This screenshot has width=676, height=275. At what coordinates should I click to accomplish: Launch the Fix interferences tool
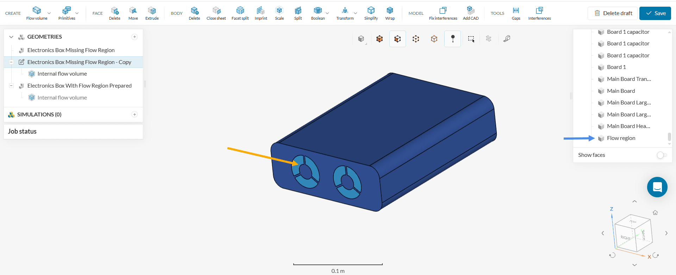443,13
